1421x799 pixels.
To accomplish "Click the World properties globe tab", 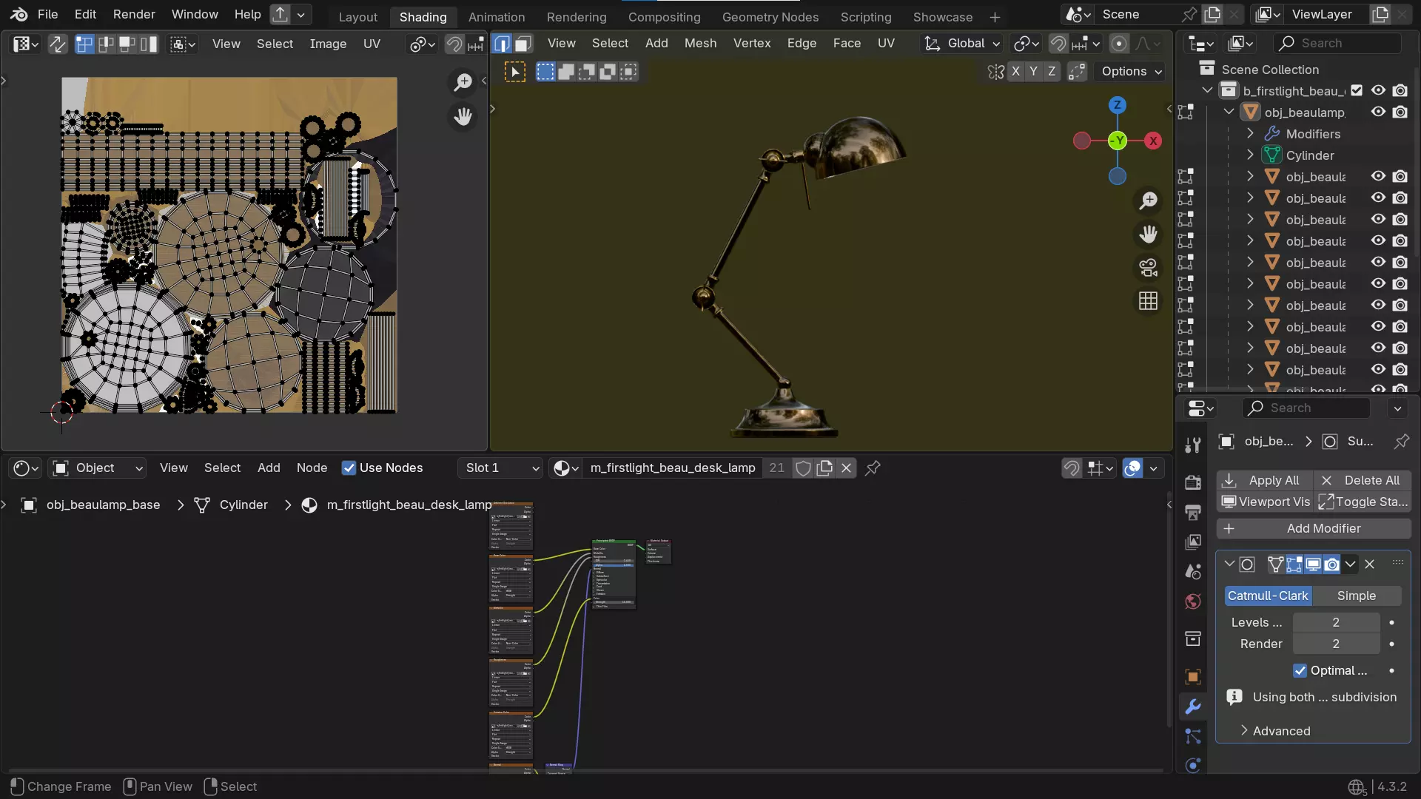I will click(x=1193, y=601).
